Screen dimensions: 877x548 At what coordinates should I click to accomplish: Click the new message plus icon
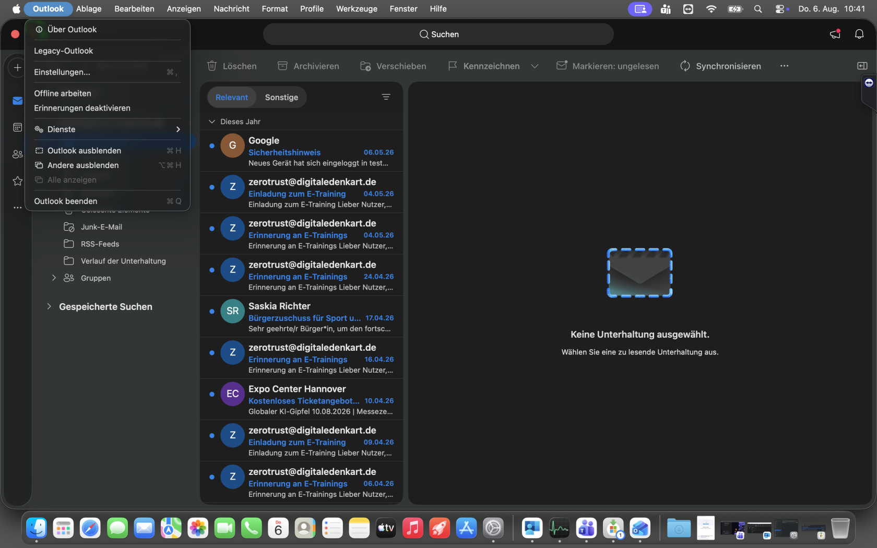pyautogui.click(x=17, y=68)
